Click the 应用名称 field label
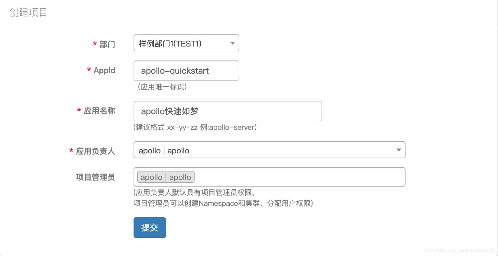The image size is (498, 256). pos(100,111)
